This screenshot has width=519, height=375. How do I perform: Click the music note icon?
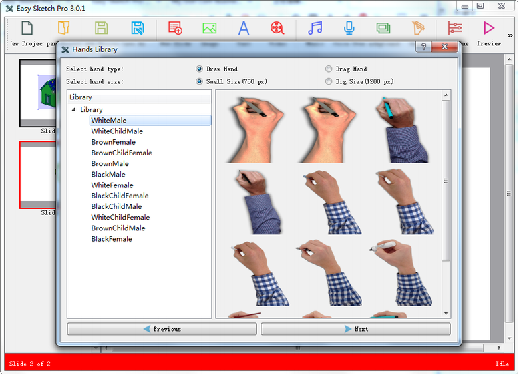315,28
